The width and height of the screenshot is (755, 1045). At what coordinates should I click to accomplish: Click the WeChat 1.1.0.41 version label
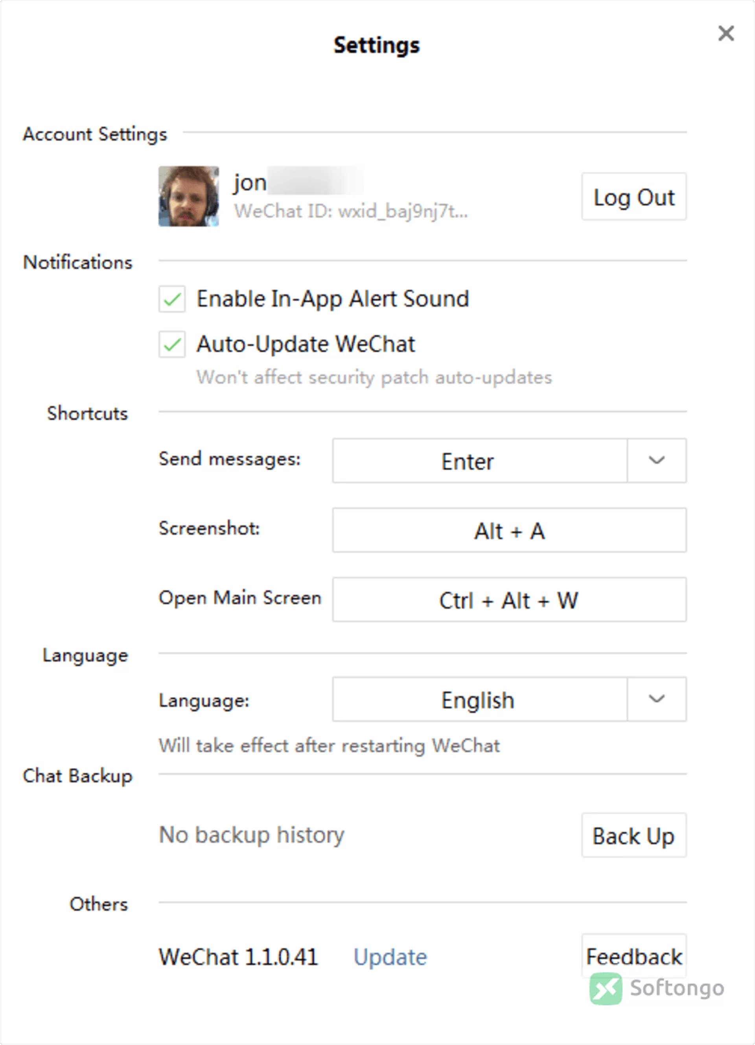[x=238, y=957]
